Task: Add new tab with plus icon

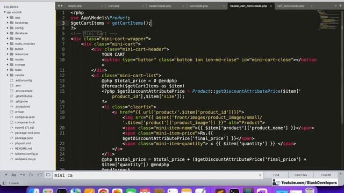Action: point(335,6)
